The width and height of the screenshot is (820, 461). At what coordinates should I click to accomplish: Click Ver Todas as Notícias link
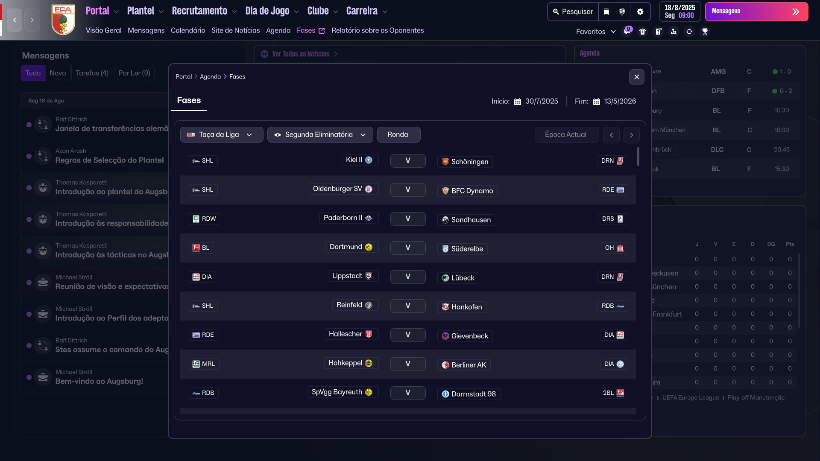(301, 54)
